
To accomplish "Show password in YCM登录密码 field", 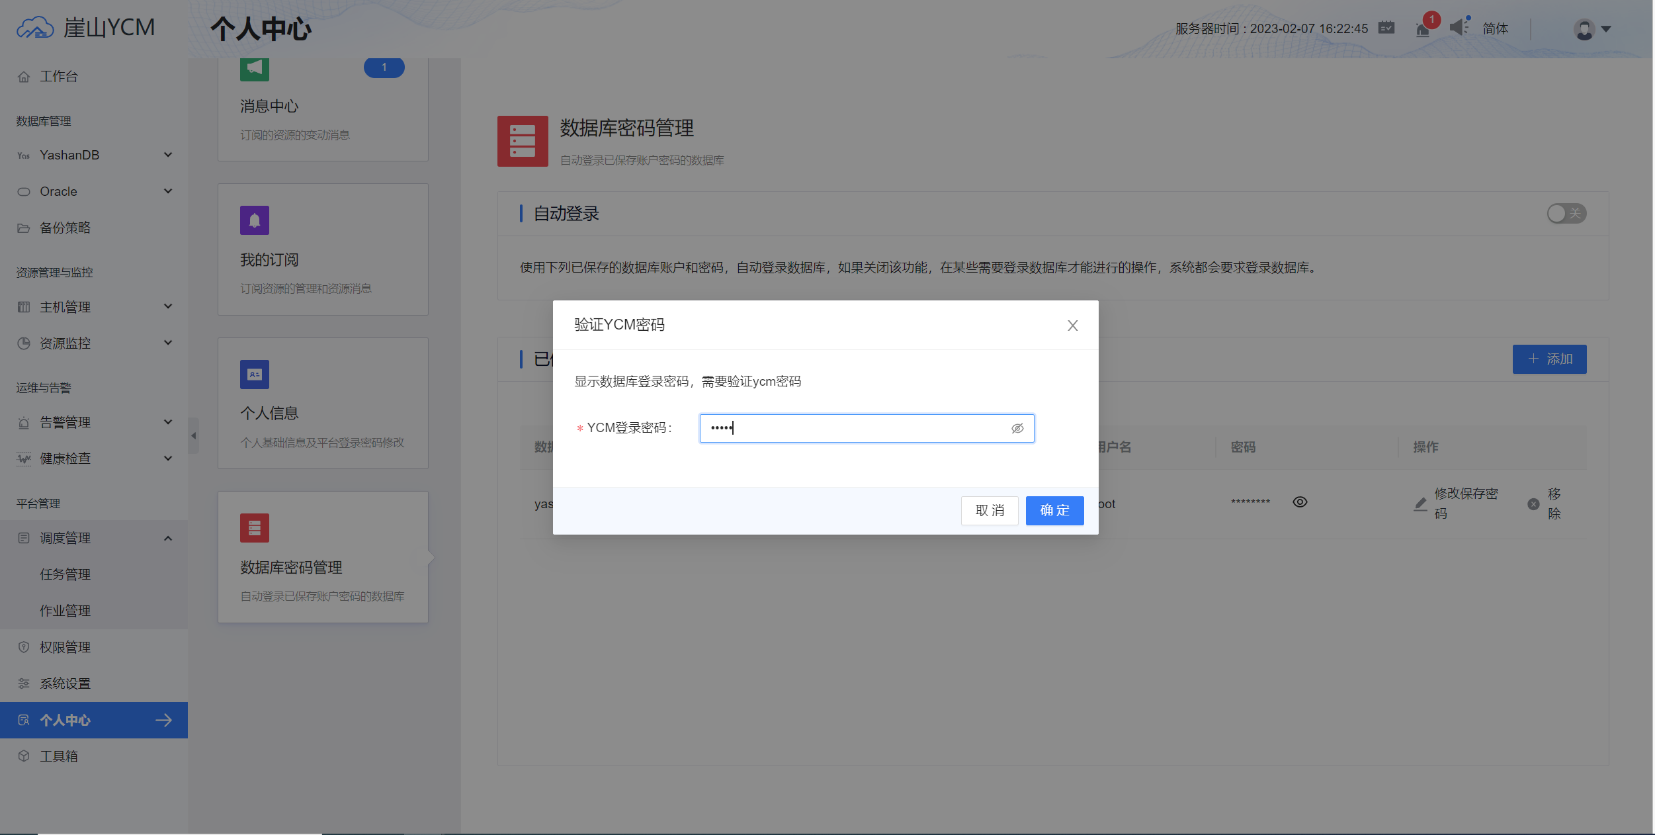I will [x=1017, y=428].
